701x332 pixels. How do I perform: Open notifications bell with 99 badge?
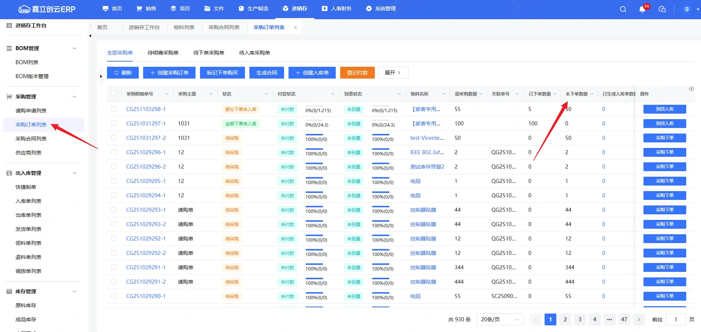pos(642,9)
